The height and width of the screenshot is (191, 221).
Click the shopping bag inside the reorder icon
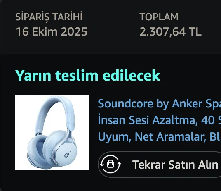click(x=110, y=164)
